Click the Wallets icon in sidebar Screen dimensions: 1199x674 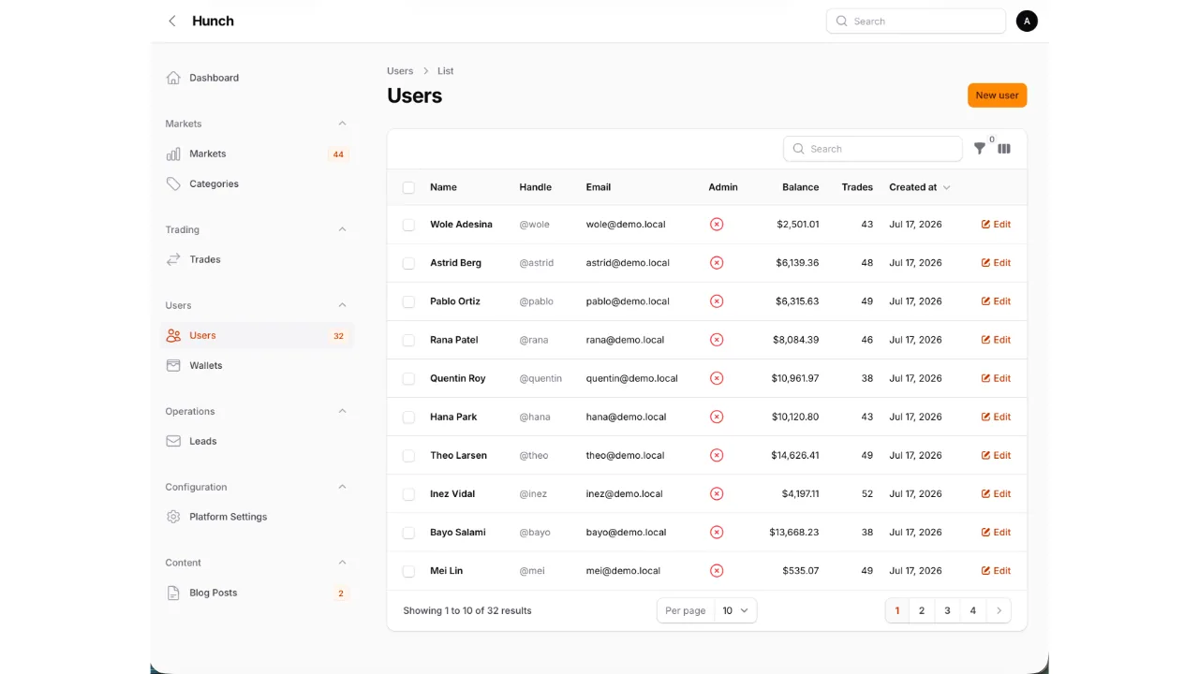(x=173, y=365)
